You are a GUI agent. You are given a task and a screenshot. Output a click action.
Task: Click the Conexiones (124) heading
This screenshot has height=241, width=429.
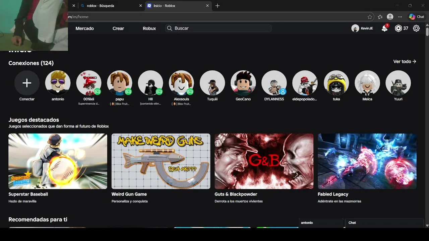point(31,63)
